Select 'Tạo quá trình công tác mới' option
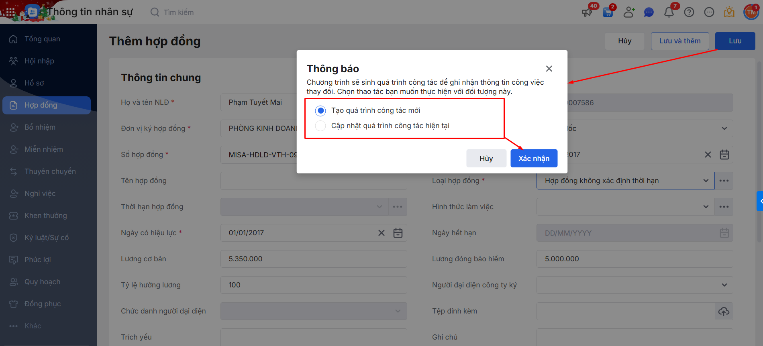Image resolution: width=763 pixels, height=346 pixels. [x=320, y=110]
